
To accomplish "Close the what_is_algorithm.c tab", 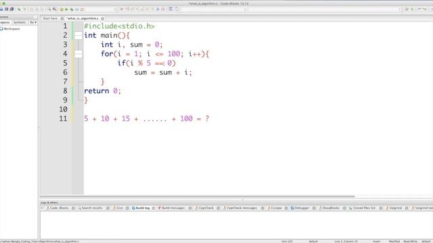I will [102, 18].
